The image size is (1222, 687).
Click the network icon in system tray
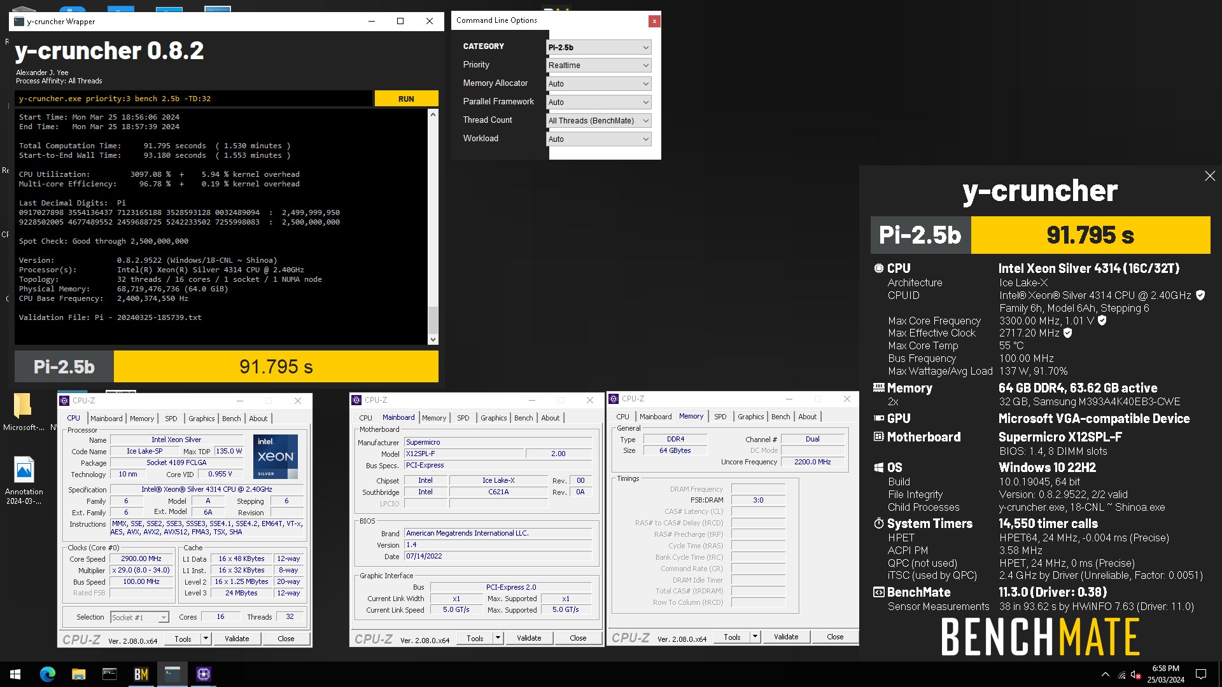coord(1121,675)
